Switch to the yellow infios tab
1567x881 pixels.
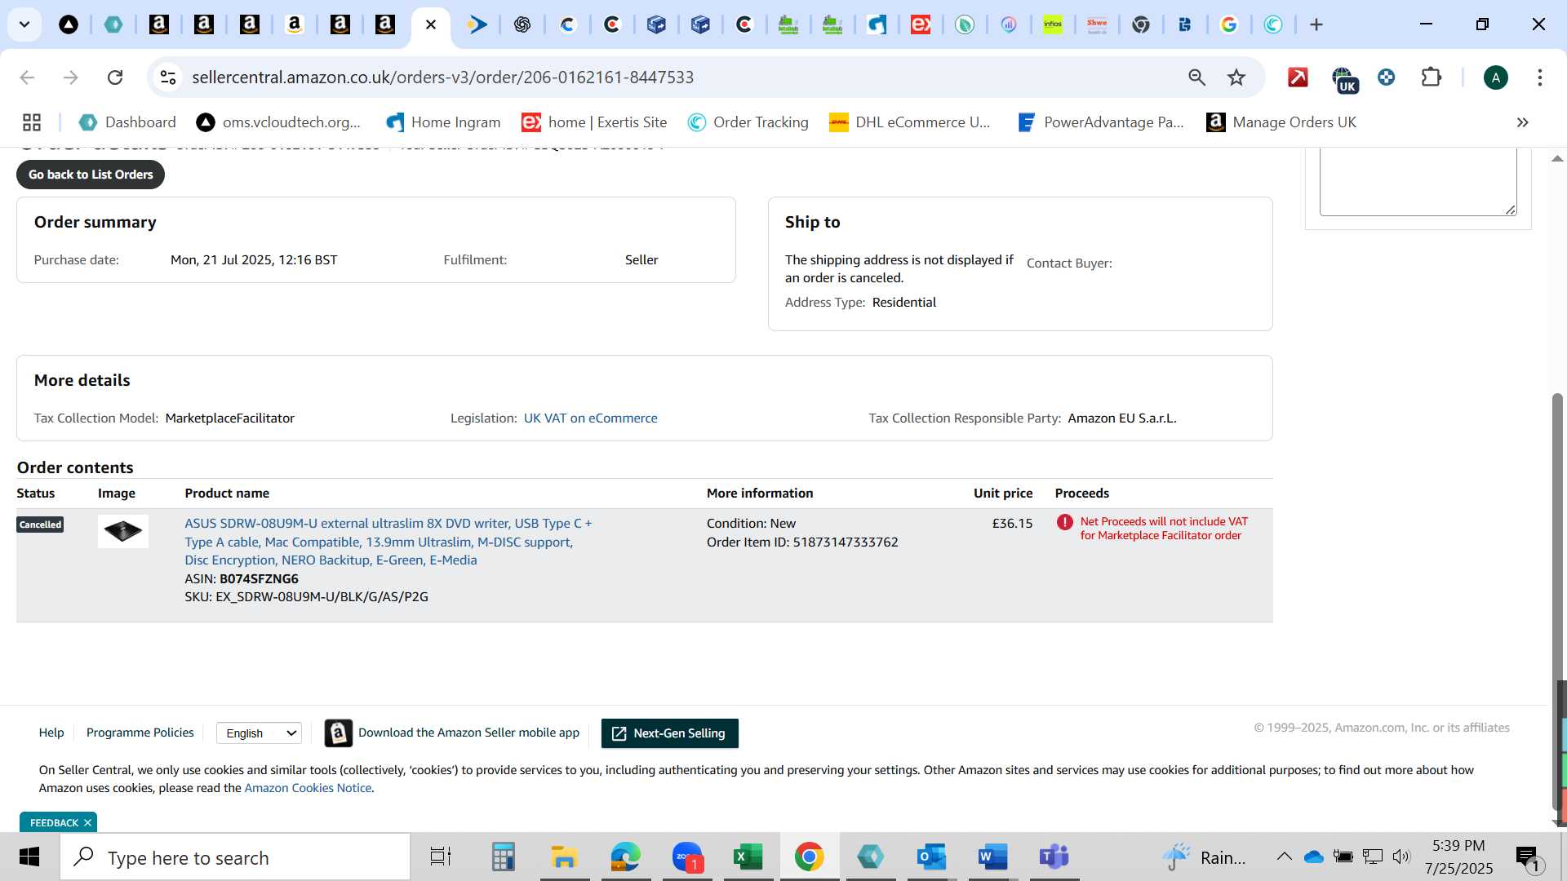point(1053,24)
